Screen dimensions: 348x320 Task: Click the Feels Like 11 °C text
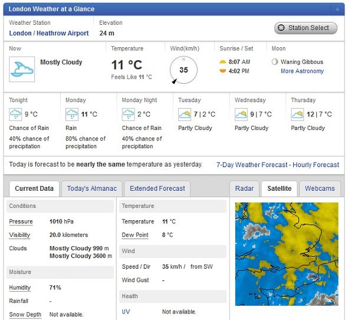[x=132, y=77]
